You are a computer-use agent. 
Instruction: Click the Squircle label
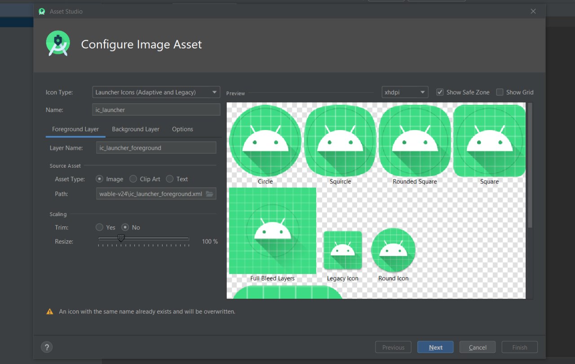point(340,182)
